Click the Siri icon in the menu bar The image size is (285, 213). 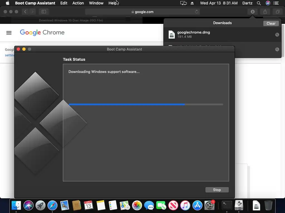[268, 3]
